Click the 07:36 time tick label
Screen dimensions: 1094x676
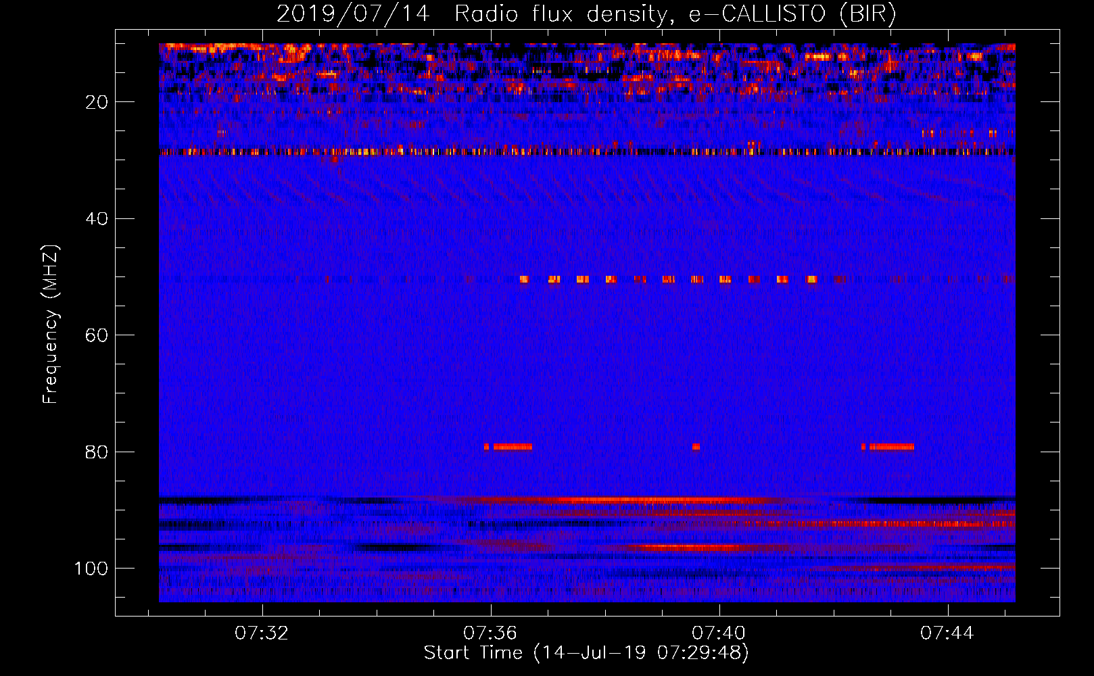click(490, 633)
